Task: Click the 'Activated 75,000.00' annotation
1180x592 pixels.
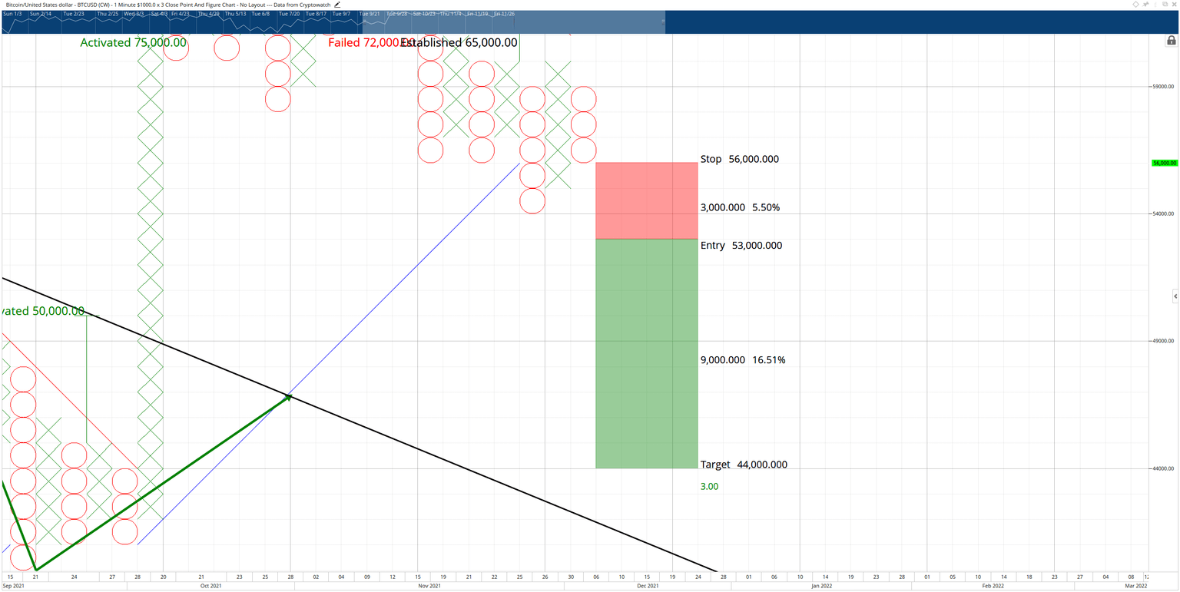Action: coord(134,43)
